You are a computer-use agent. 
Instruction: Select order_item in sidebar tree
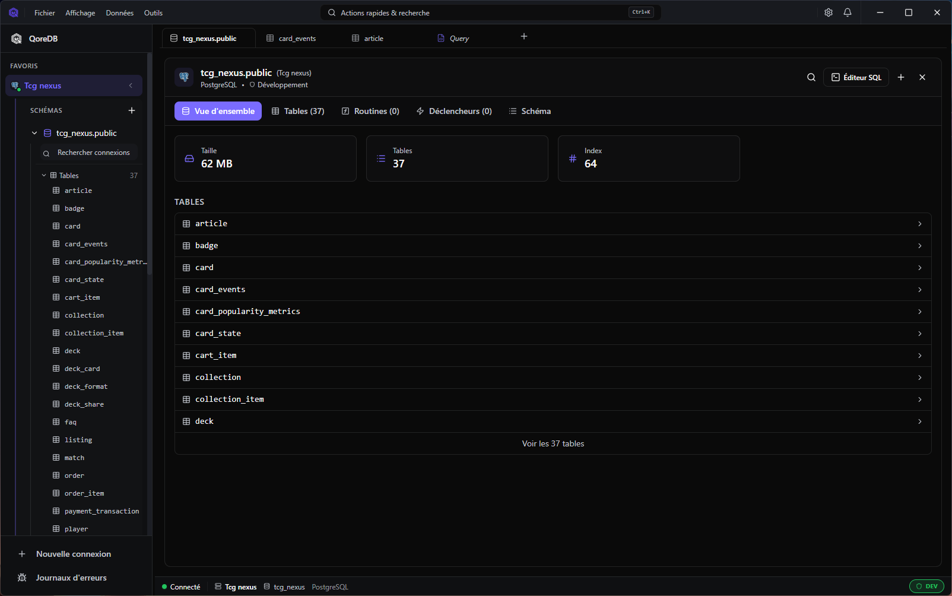84,493
